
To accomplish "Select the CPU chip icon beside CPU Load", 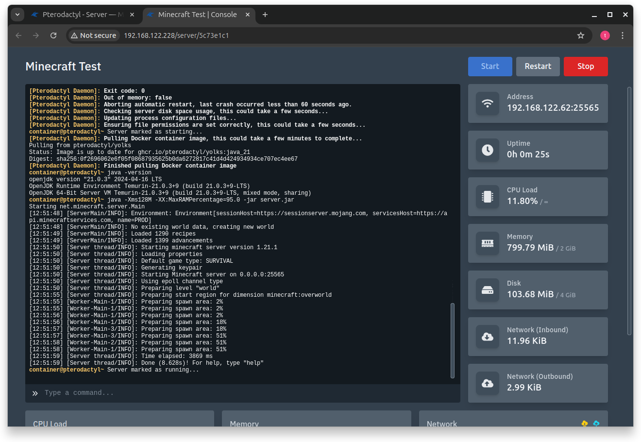I will coord(488,196).
